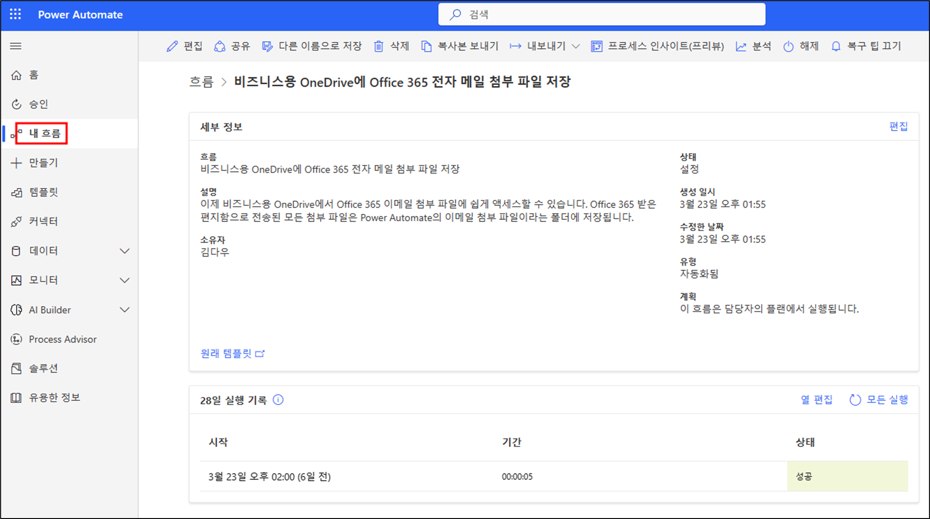
Task: Collapse the hamburger navigation menu
Action: [16, 46]
